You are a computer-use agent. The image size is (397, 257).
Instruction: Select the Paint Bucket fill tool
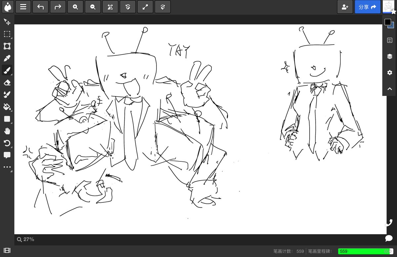point(7,107)
